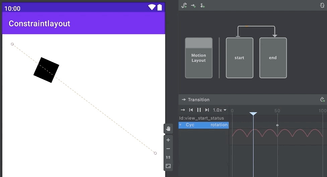Select the Id:view_start_status row
The image size is (327, 177).
pyautogui.click(x=204, y=118)
